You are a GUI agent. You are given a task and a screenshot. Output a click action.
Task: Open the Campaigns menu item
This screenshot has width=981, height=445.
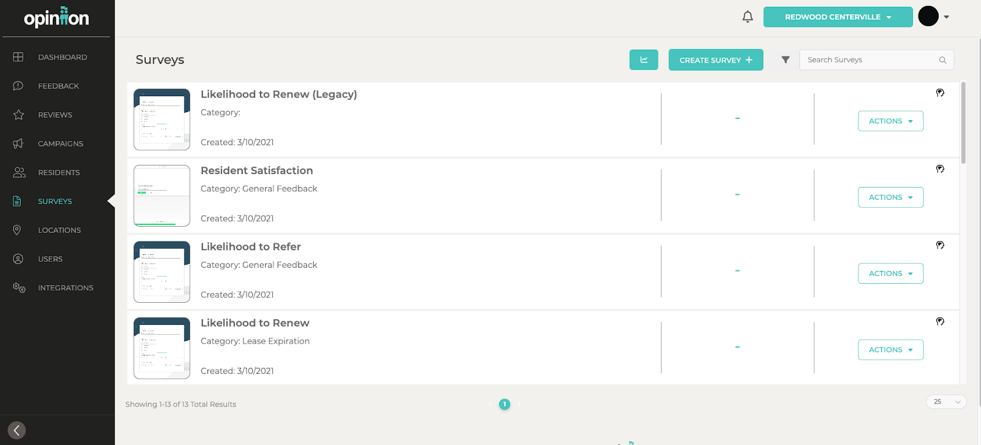click(61, 143)
